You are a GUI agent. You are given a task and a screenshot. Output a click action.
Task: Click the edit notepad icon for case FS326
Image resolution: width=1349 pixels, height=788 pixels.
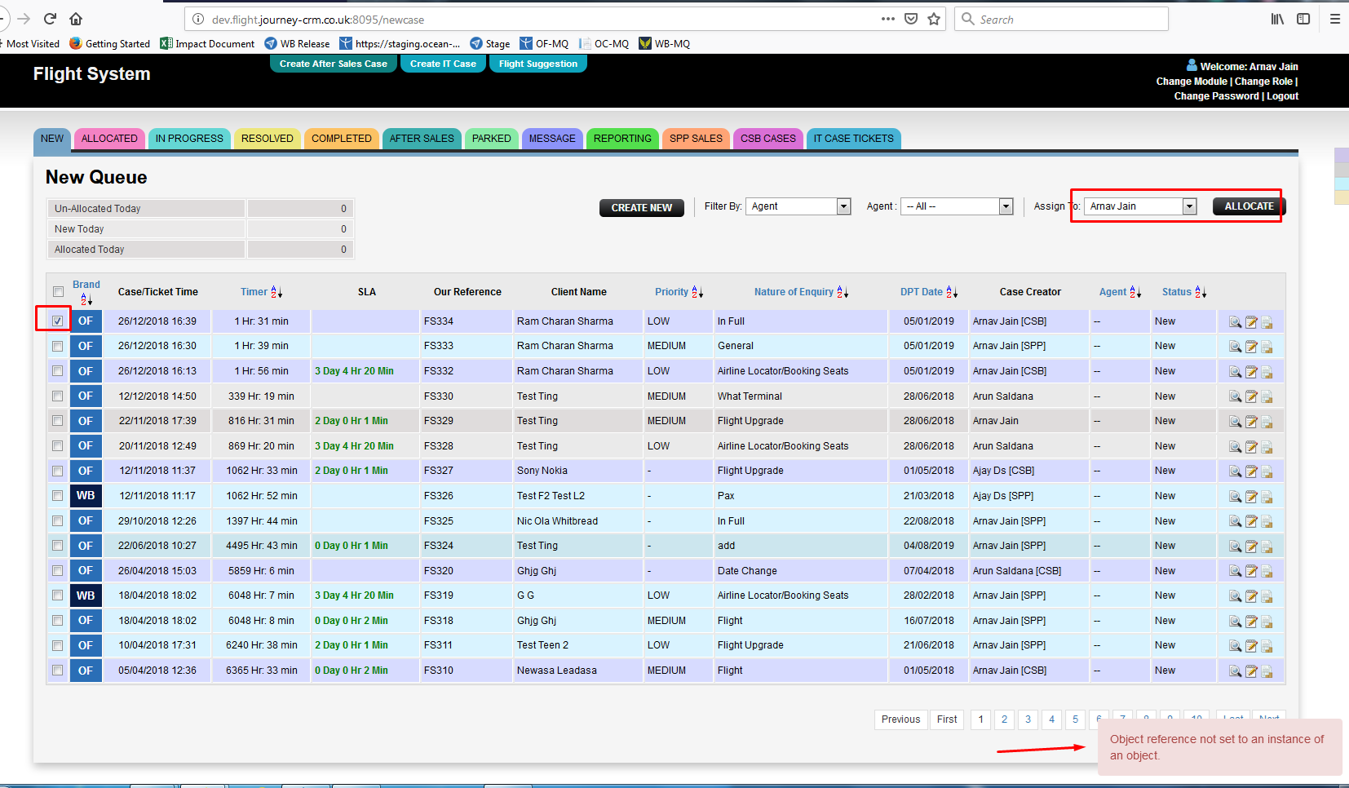point(1251,497)
